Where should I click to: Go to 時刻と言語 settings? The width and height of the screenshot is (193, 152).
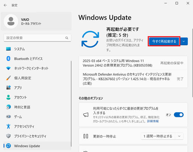37,107
